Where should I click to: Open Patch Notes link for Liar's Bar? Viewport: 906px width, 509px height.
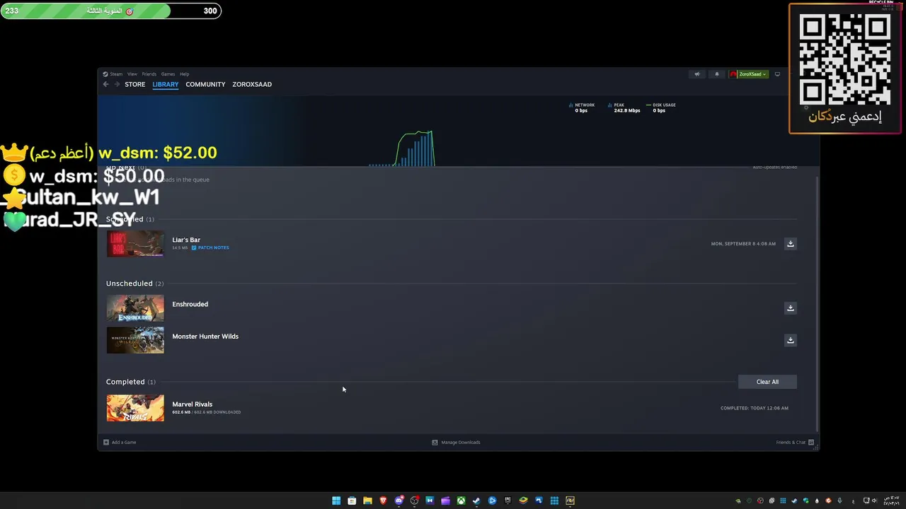(x=213, y=248)
